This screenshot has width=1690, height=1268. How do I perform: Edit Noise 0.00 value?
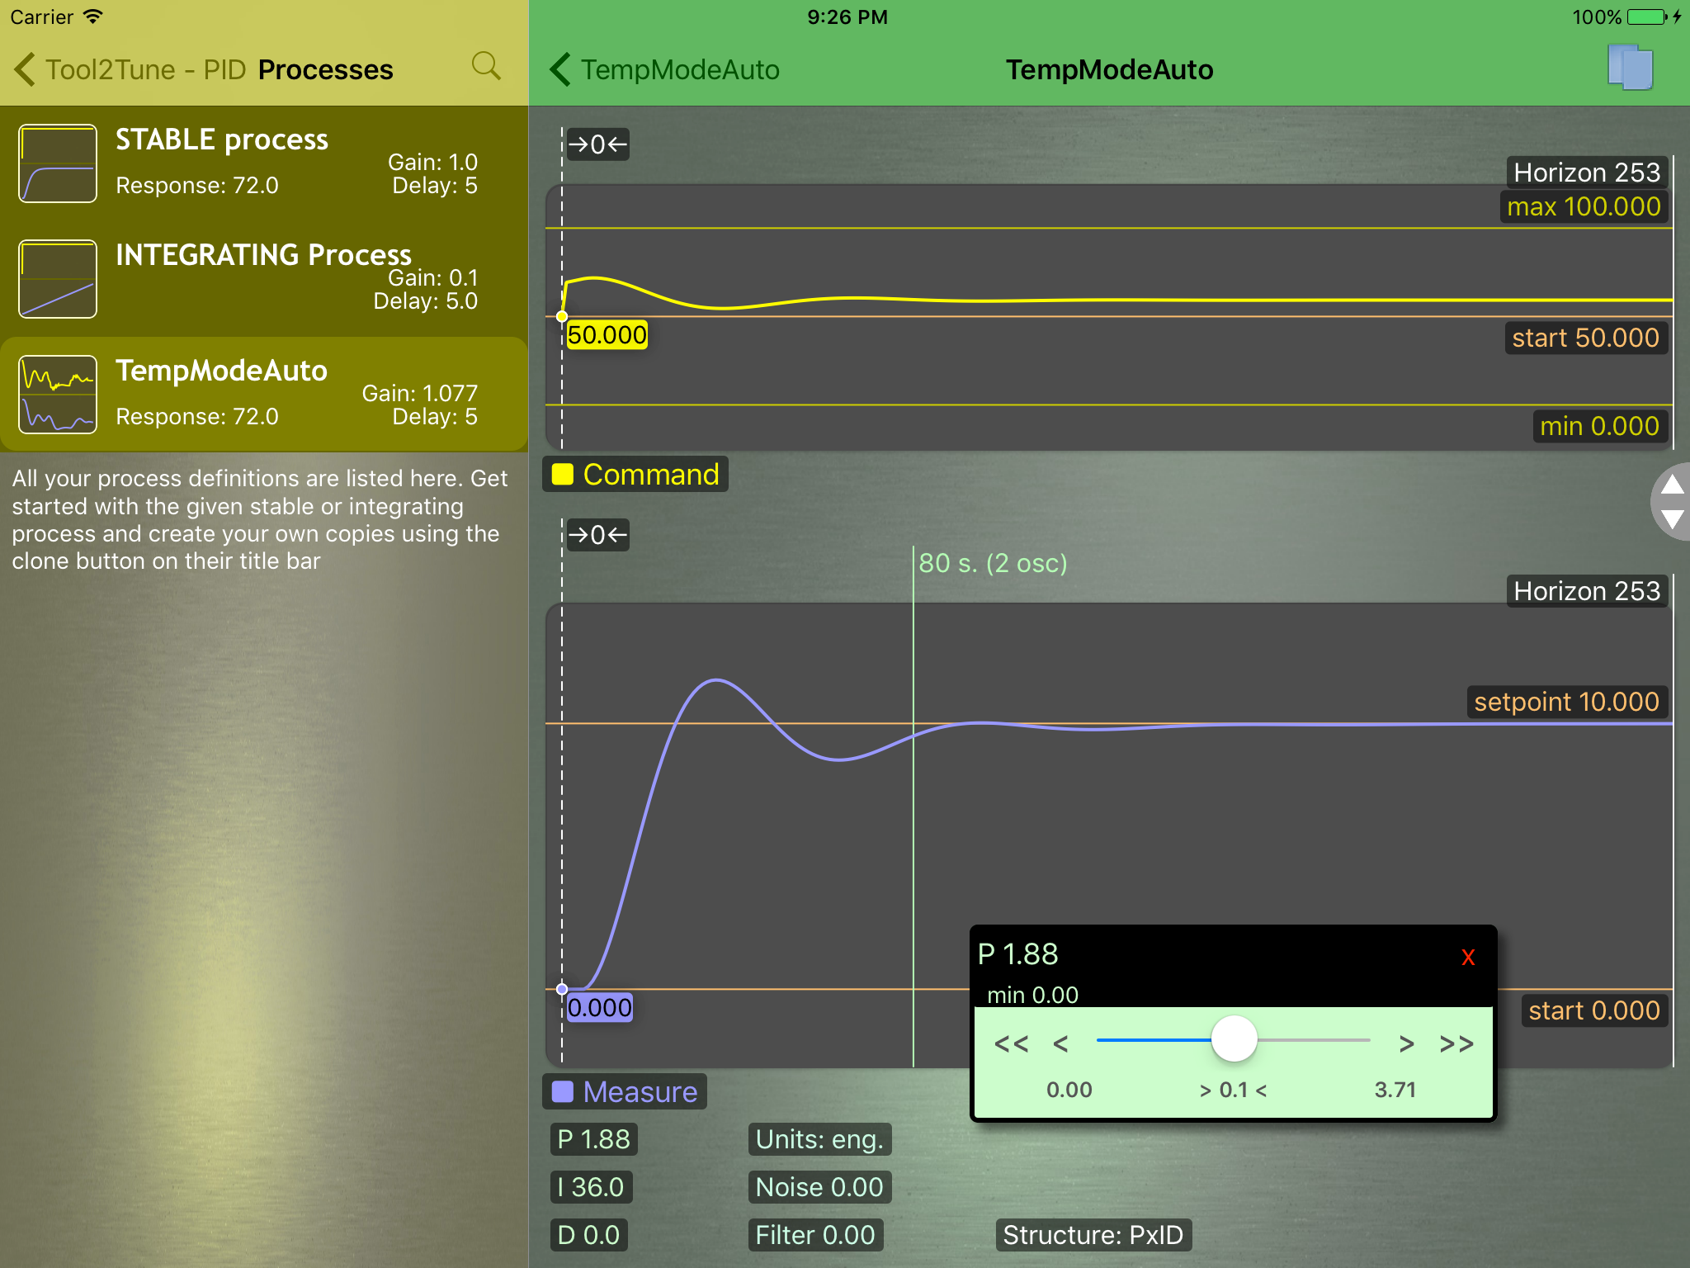coord(820,1187)
